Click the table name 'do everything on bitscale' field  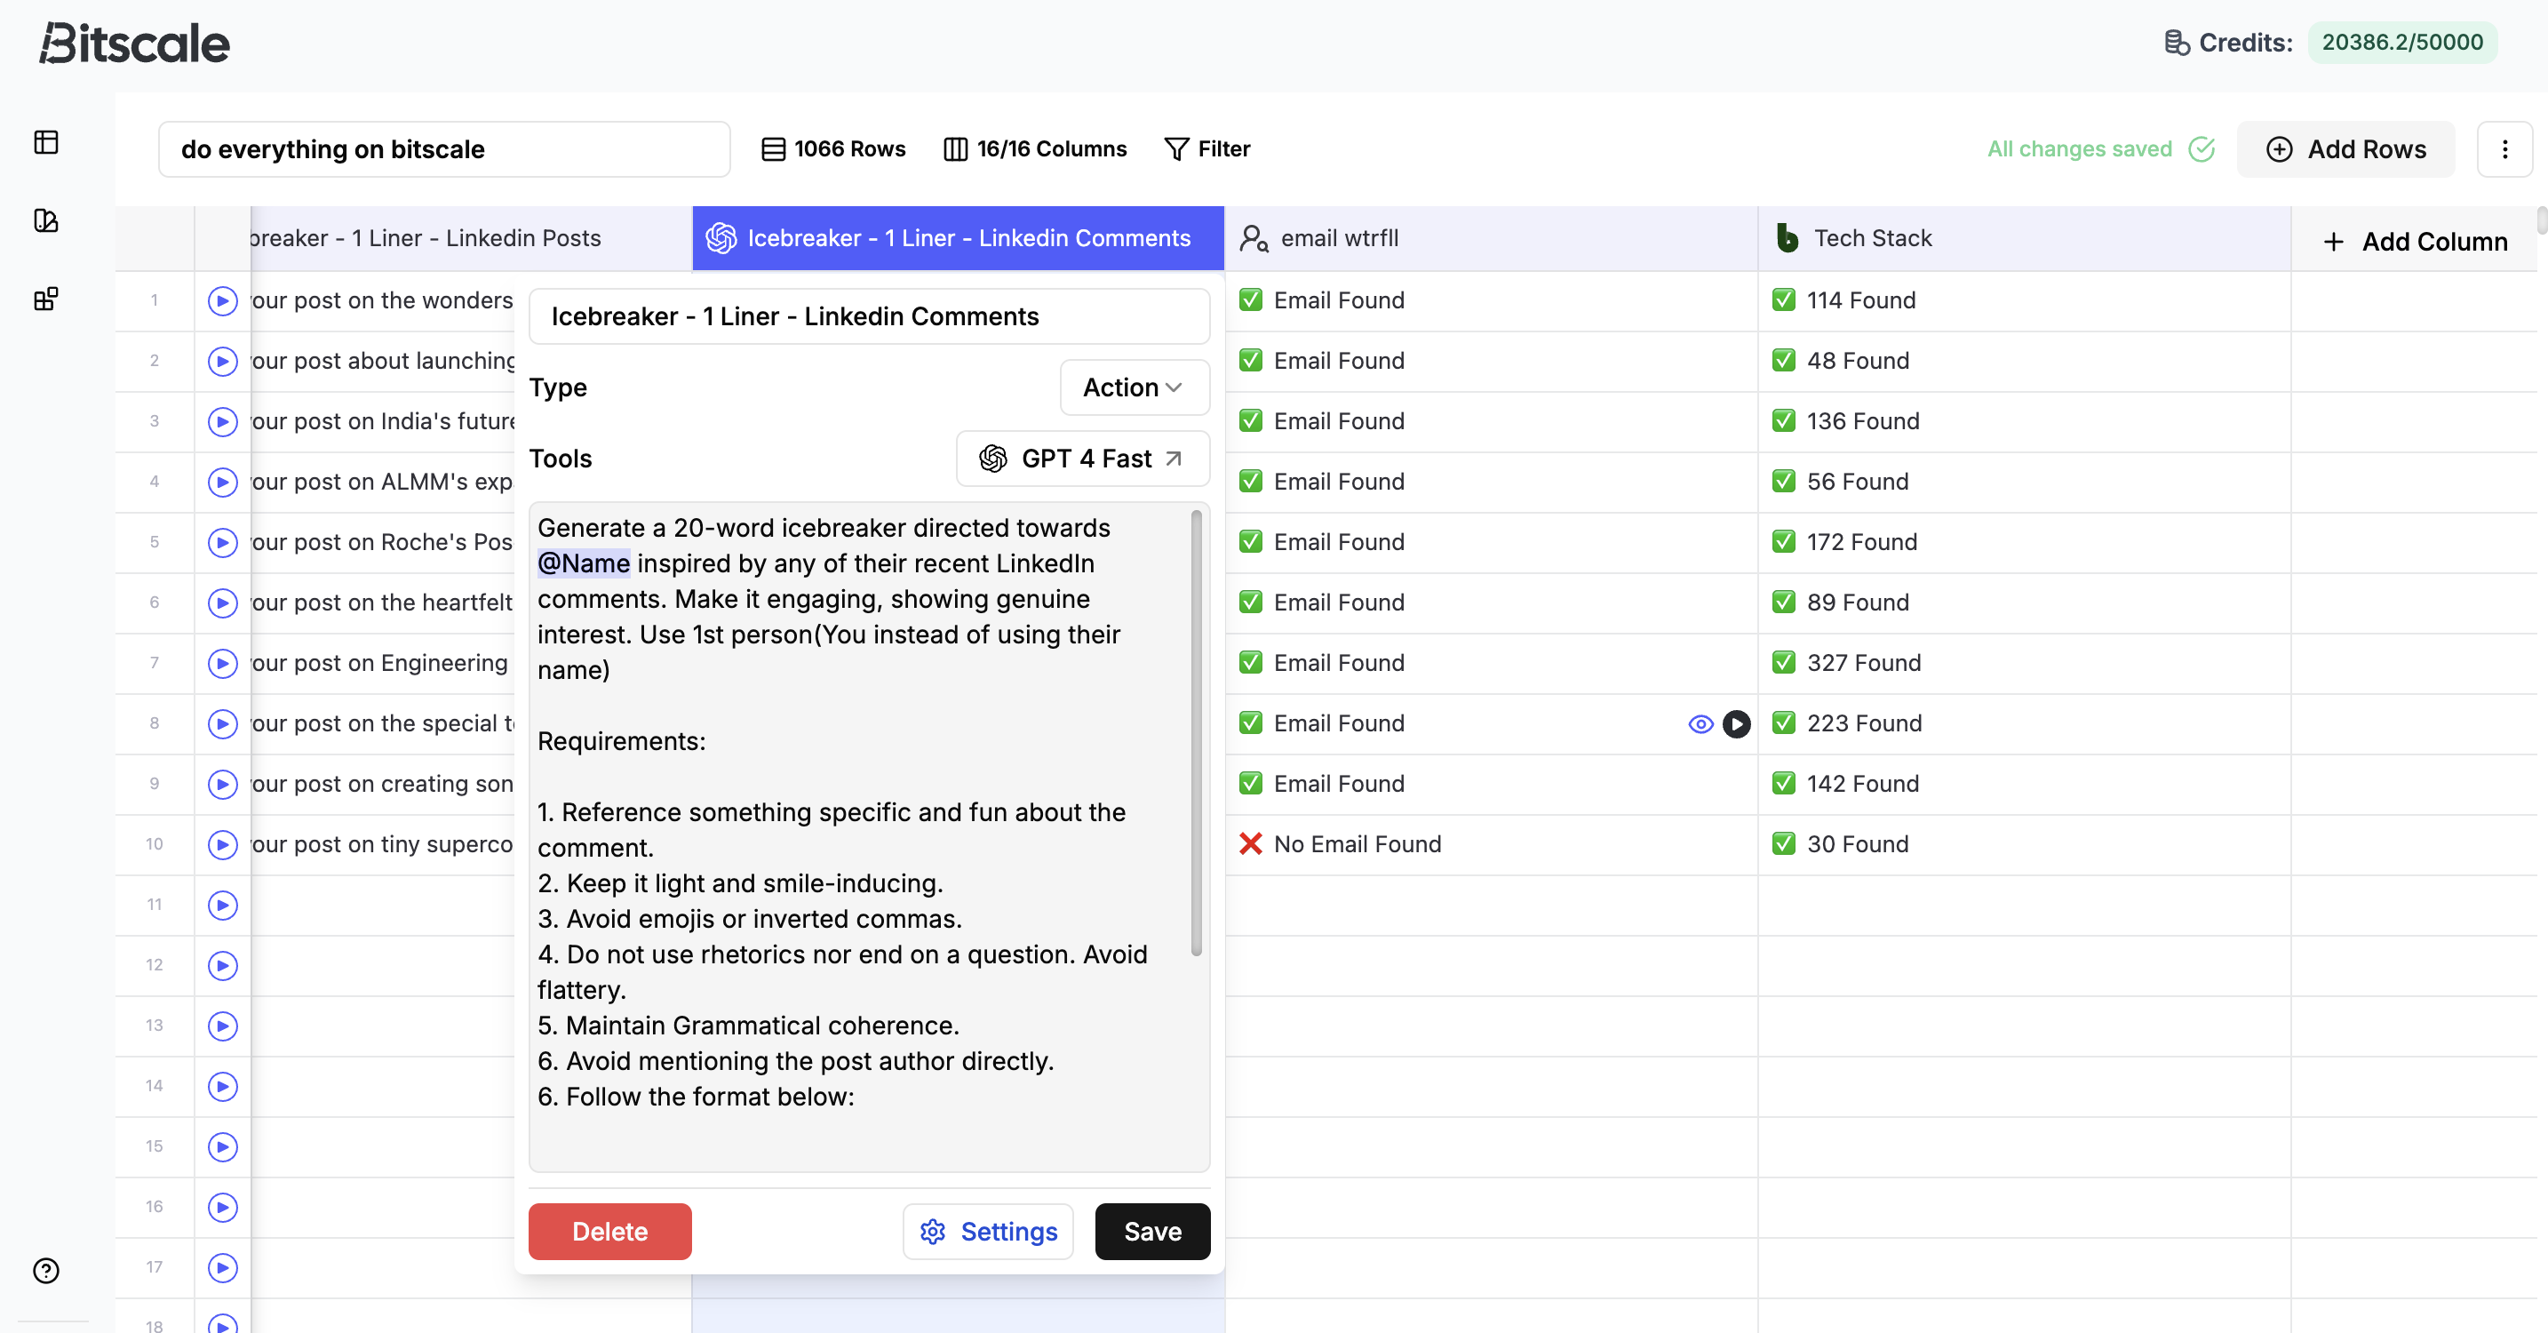click(444, 149)
